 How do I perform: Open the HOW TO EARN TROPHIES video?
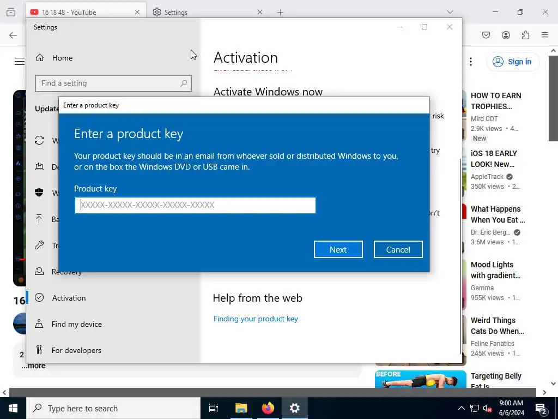(496, 101)
